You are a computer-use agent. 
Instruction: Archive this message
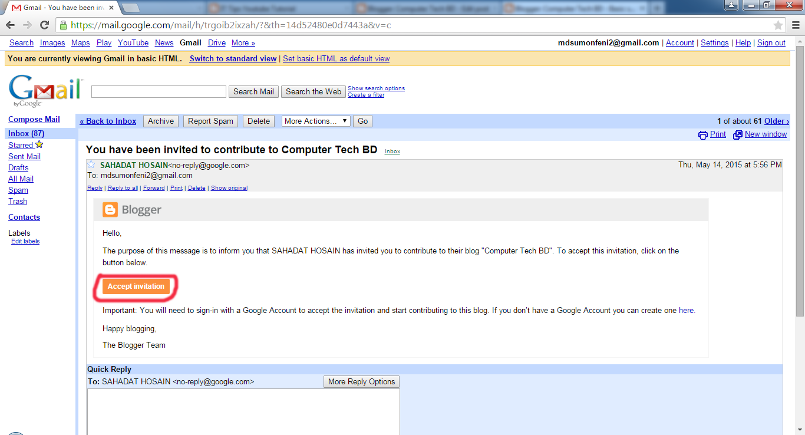point(161,121)
